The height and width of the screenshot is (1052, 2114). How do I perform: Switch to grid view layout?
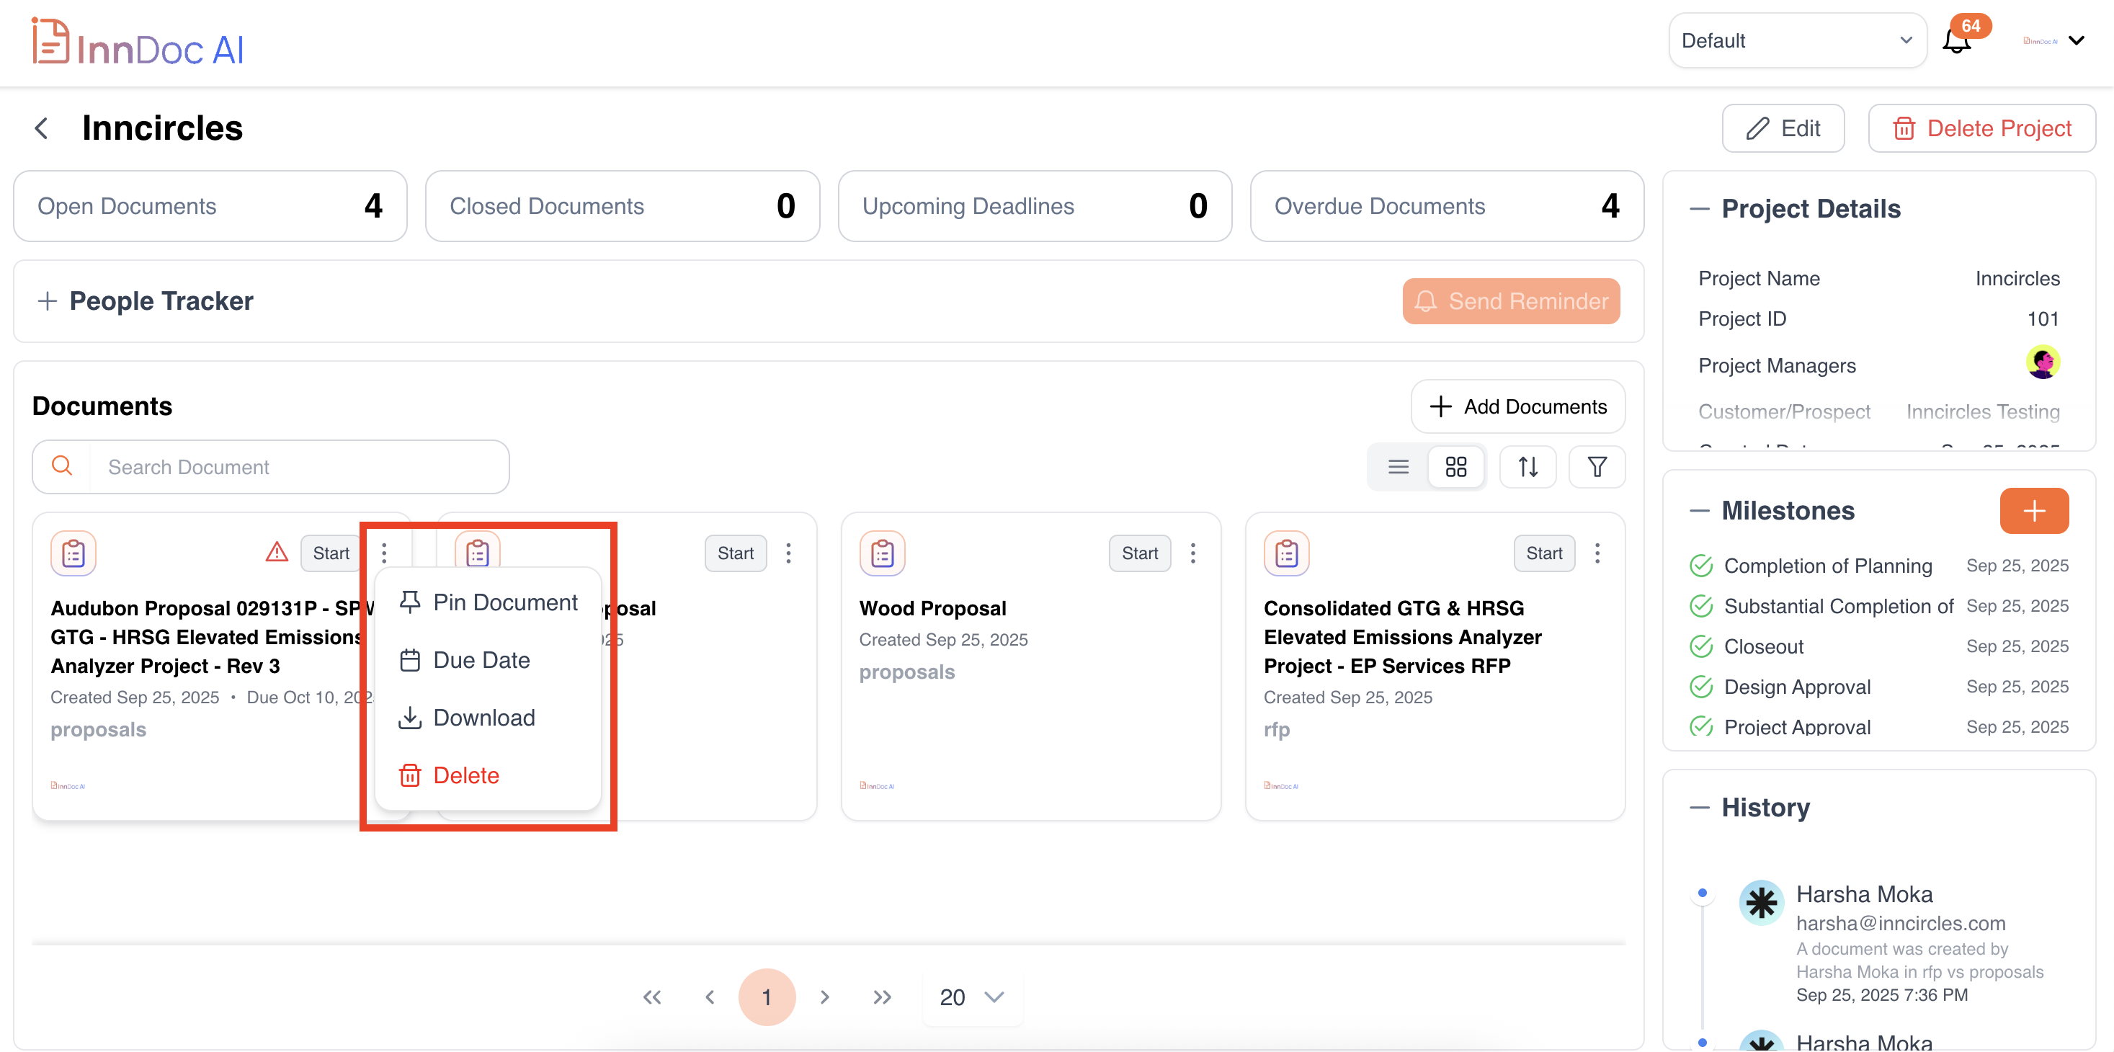(x=1456, y=467)
